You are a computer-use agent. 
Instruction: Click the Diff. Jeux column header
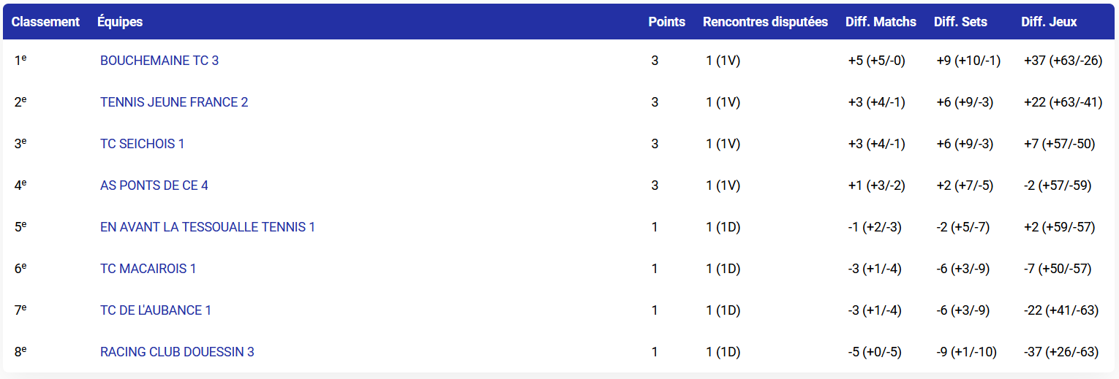[1049, 22]
